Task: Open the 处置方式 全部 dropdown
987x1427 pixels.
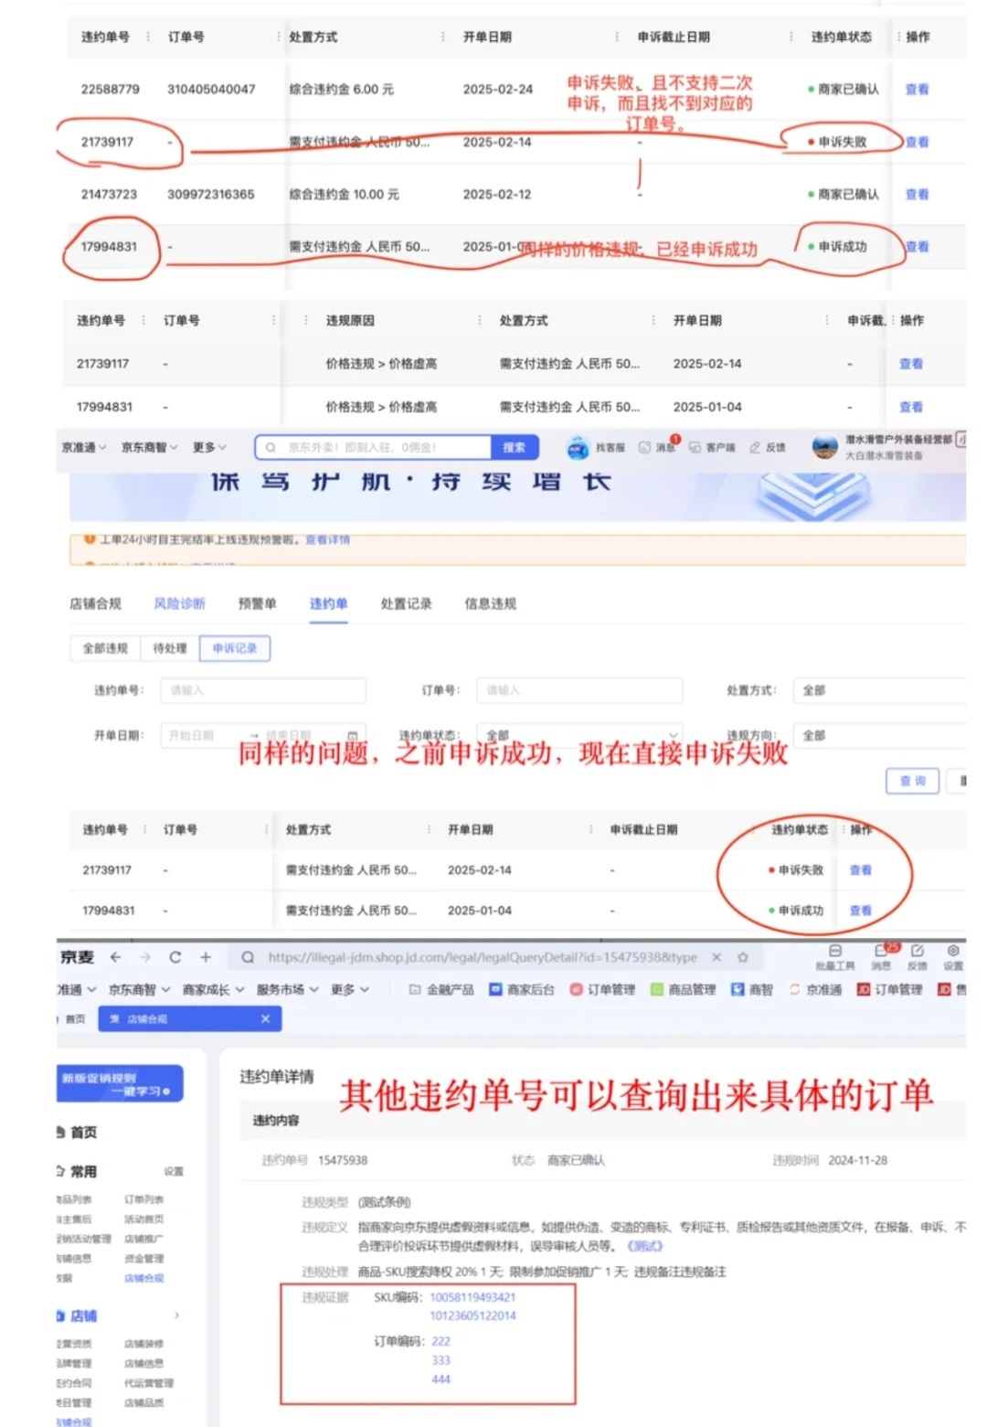Action: pos(880,690)
